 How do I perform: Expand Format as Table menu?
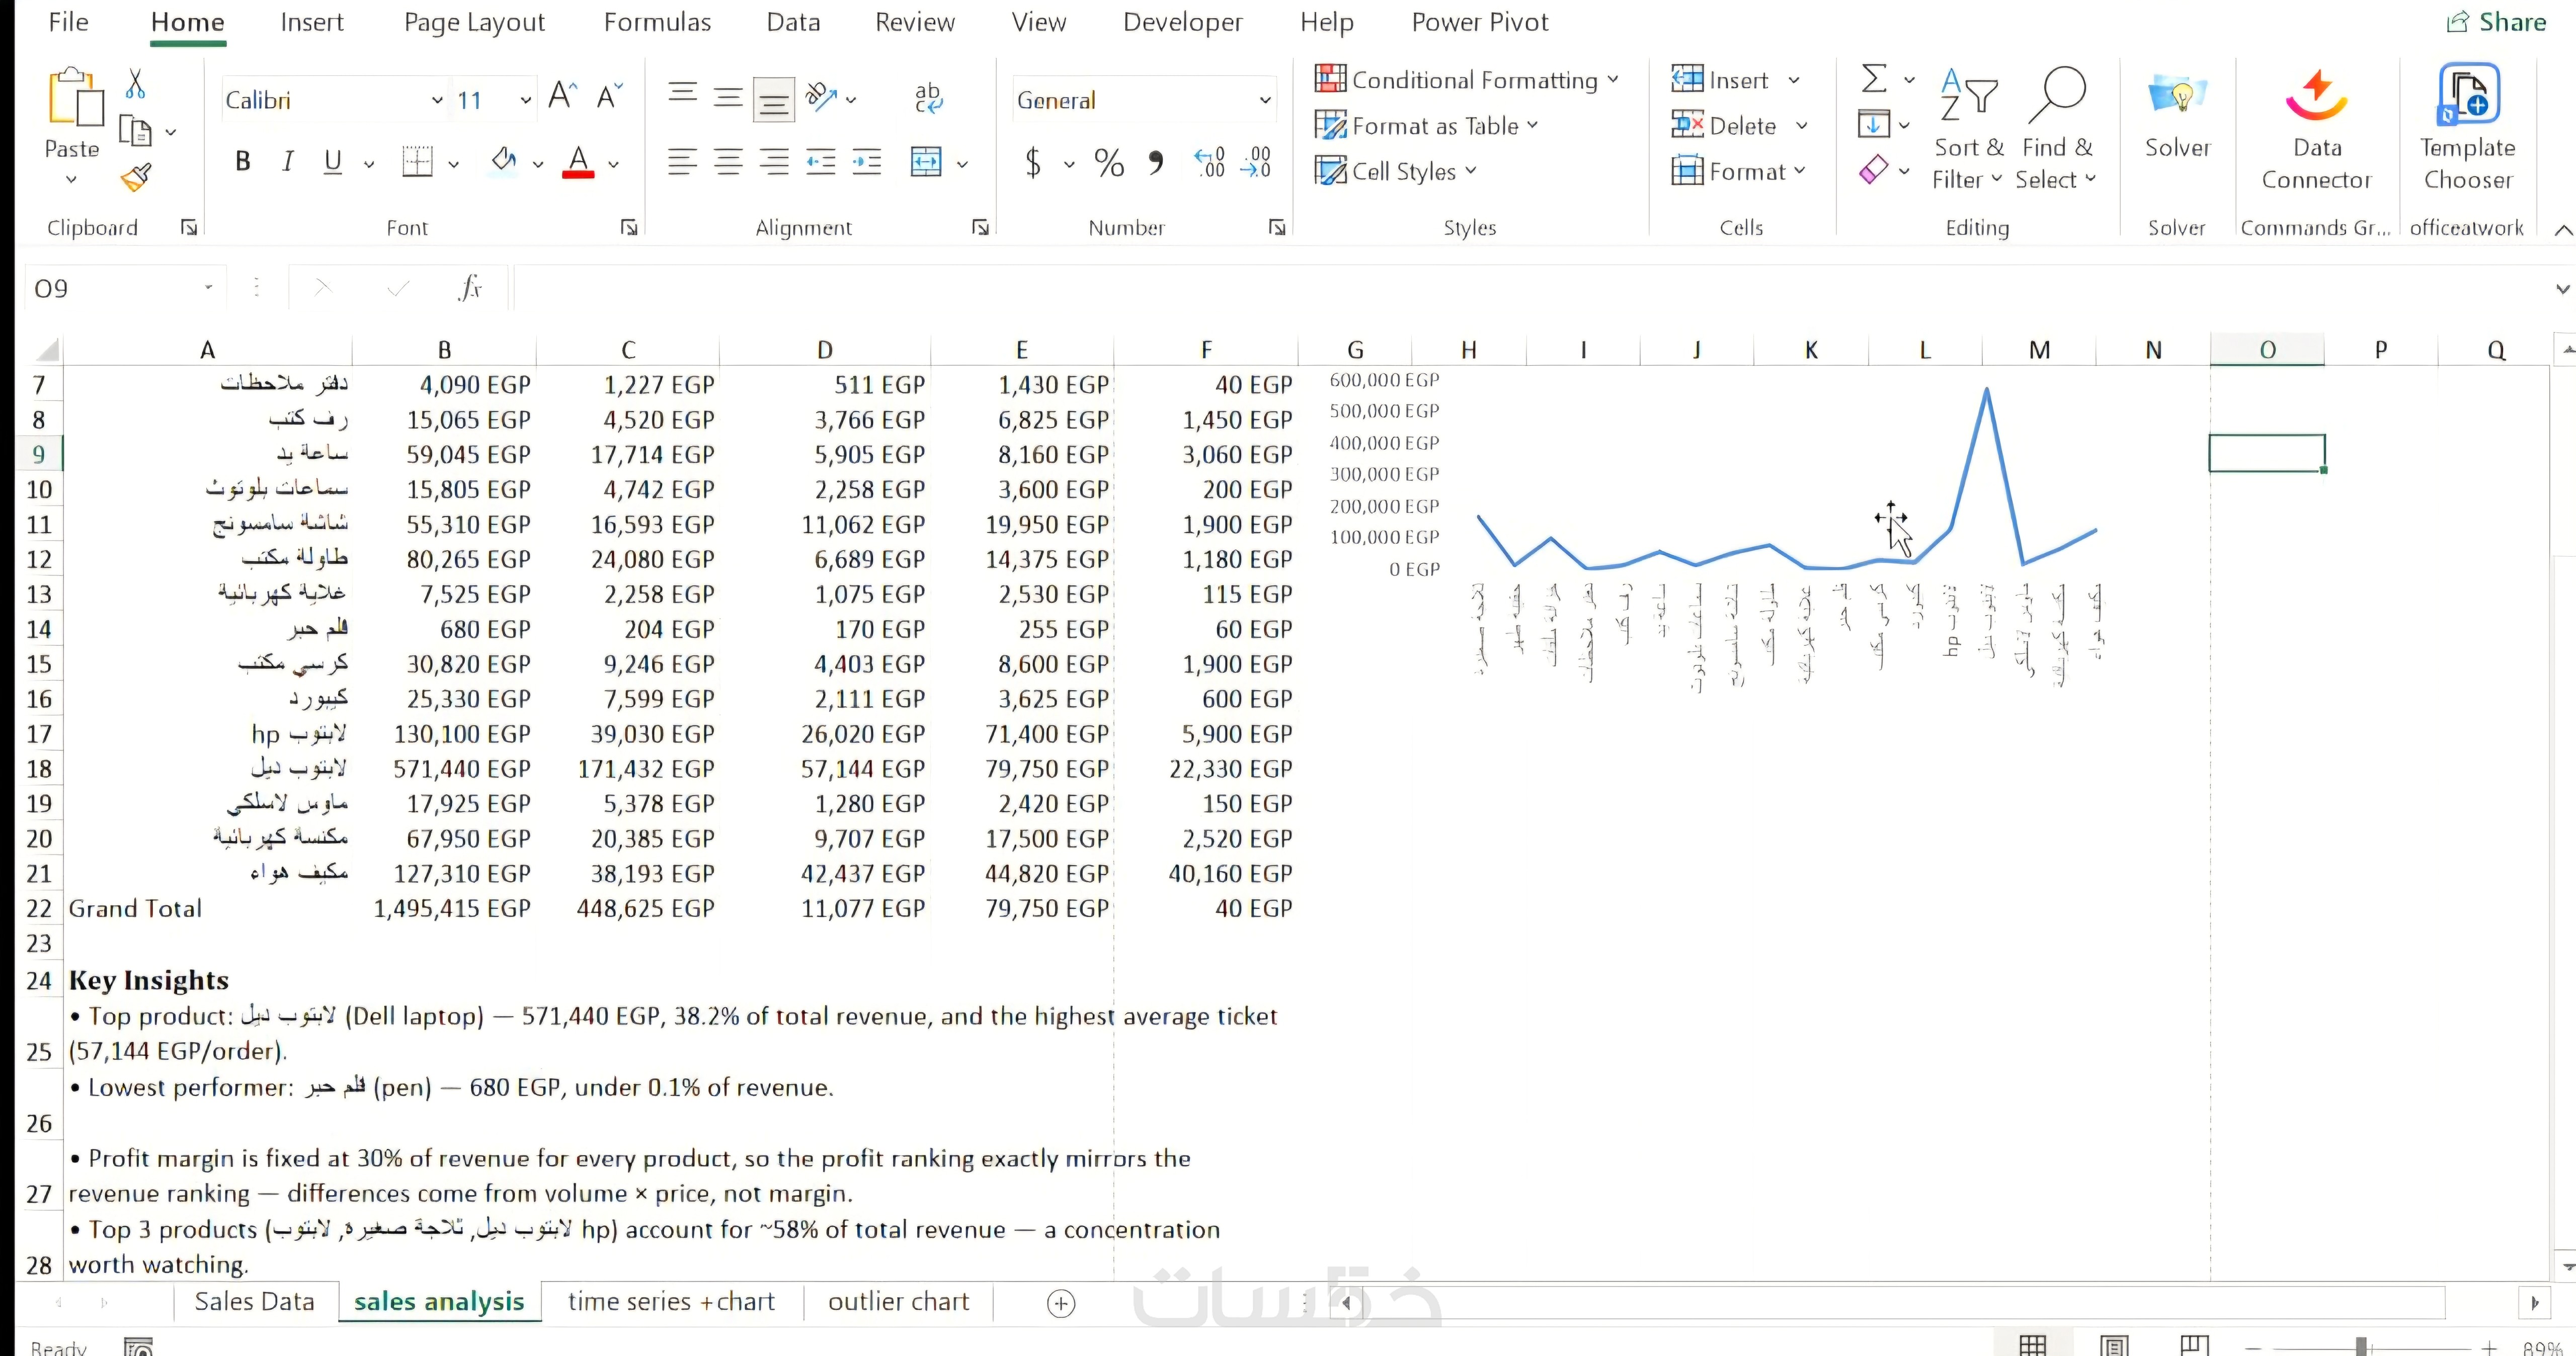(x=1426, y=125)
